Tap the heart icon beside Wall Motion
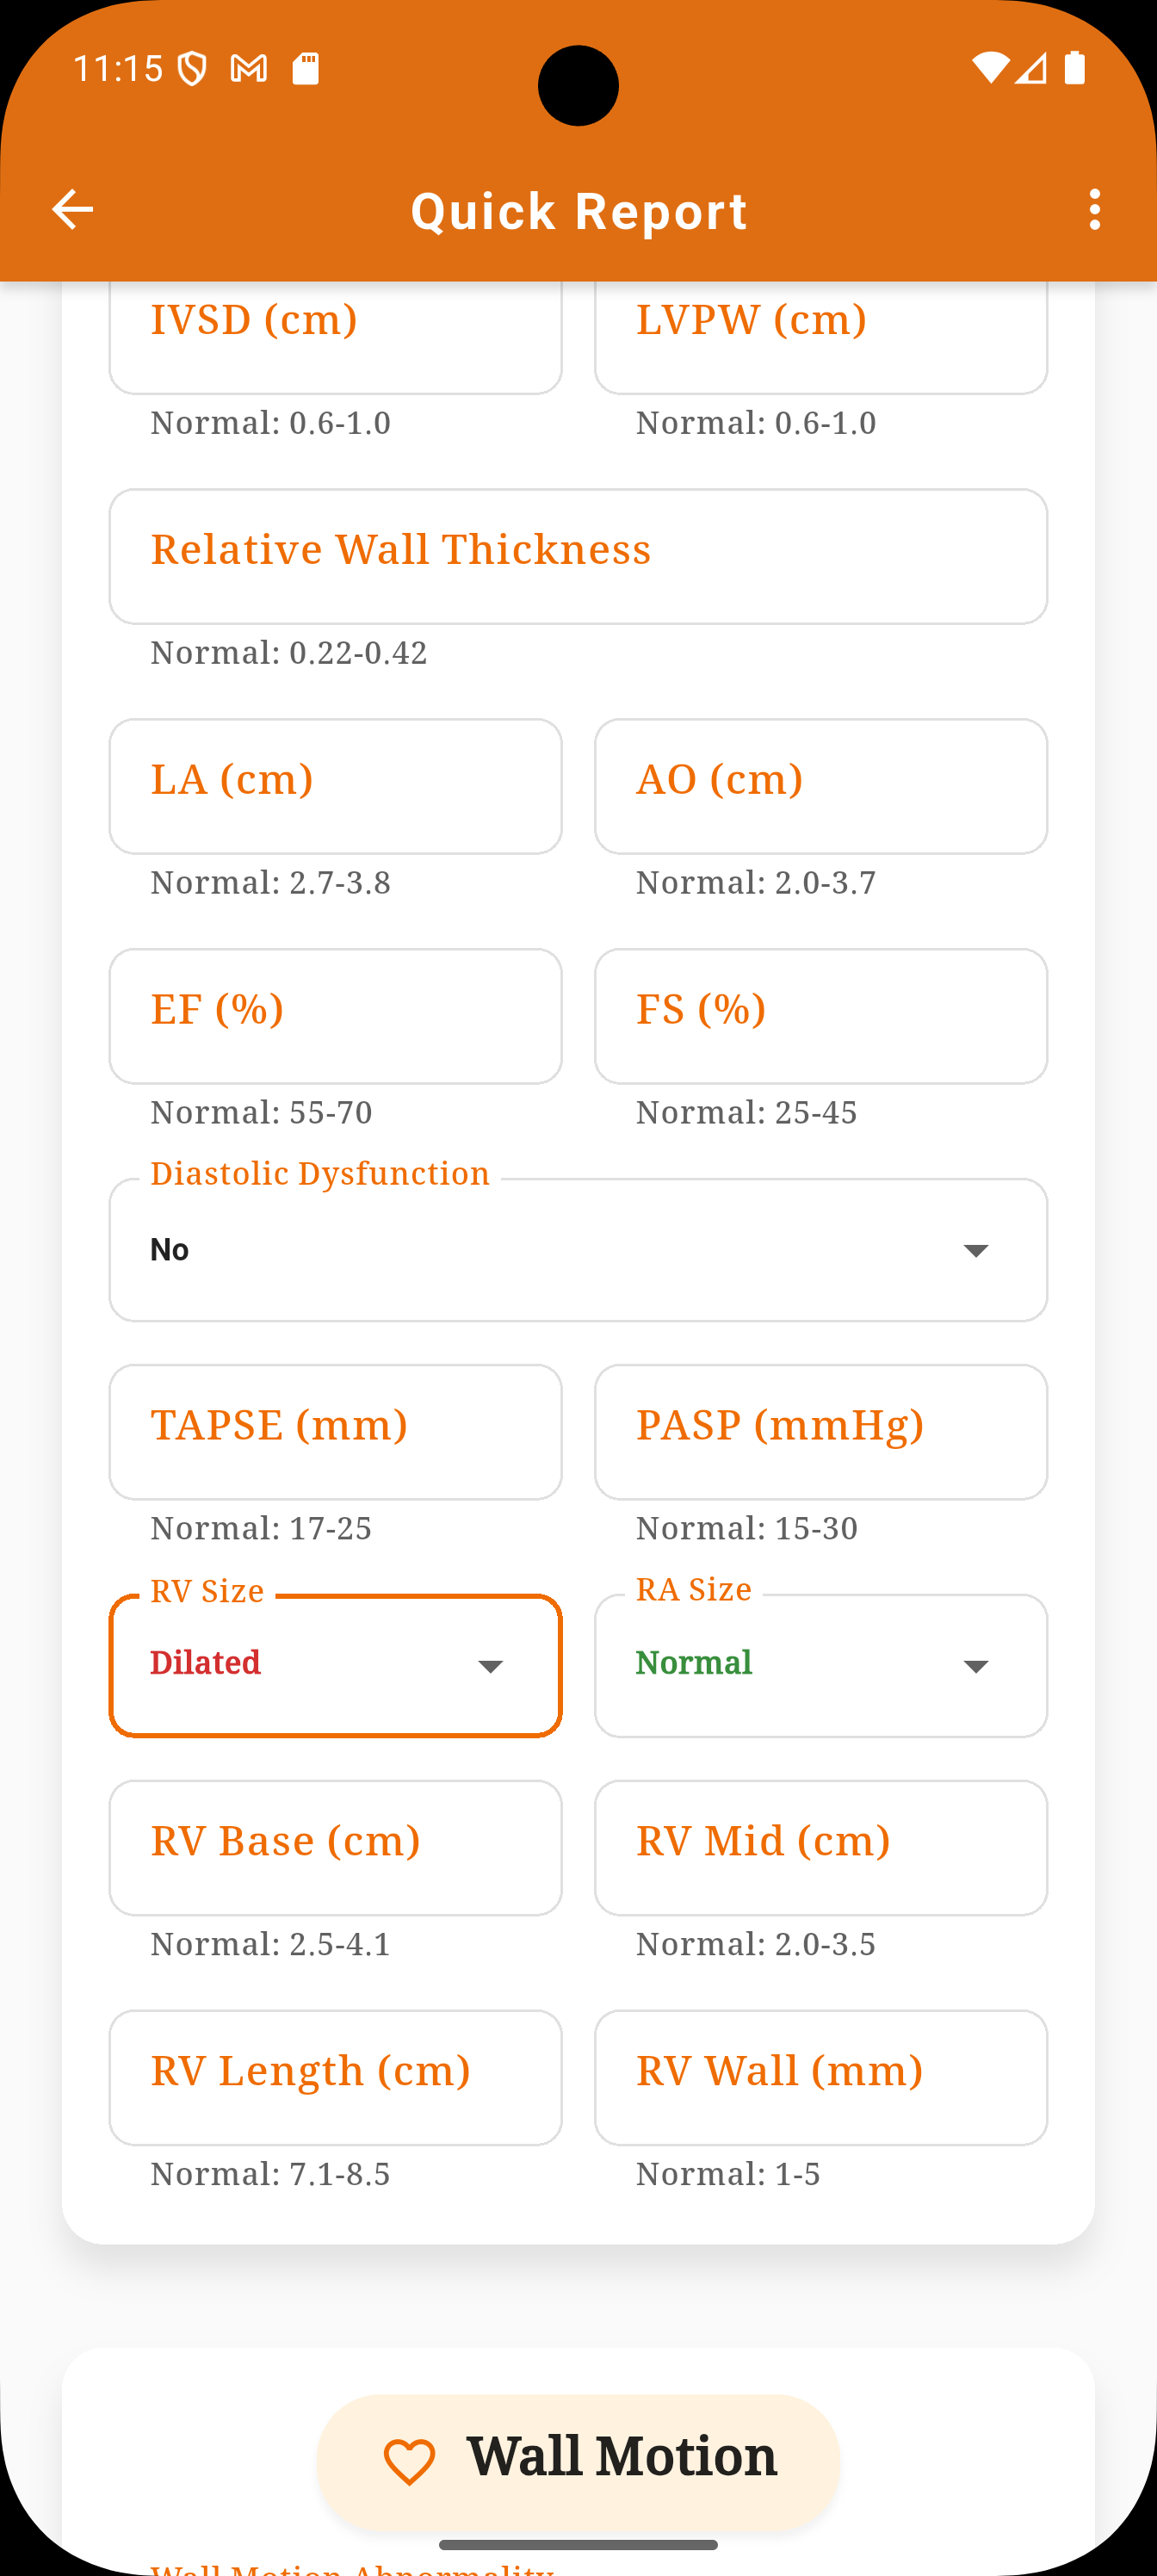 (409, 2462)
